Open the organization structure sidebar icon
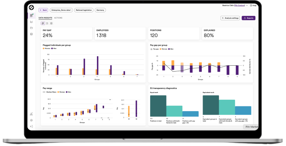Screen dimensions: 286x146 [31, 114]
